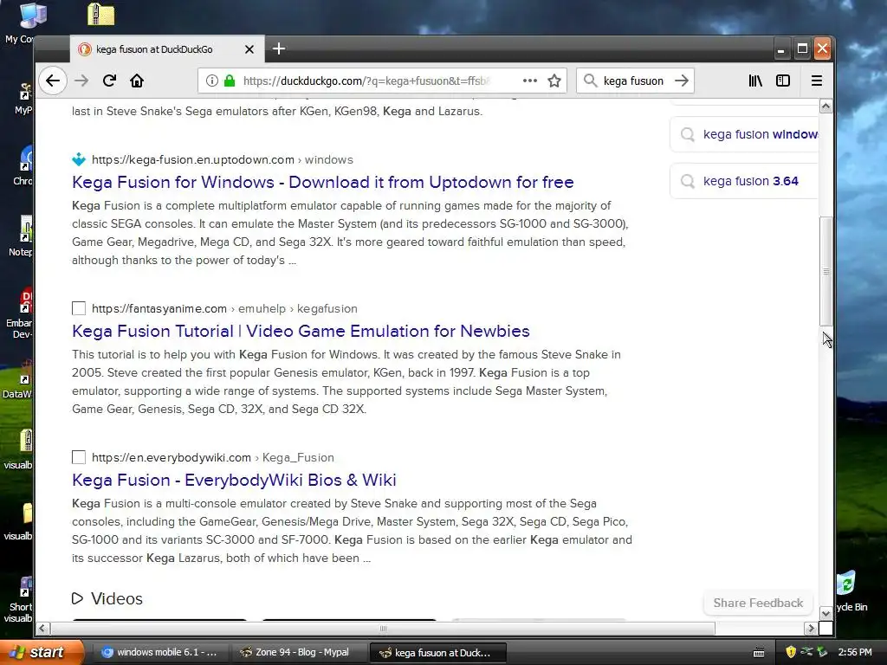Click the kega fusuon search box
Viewport: 887px width, 665px height.
click(x=633, y=81)
